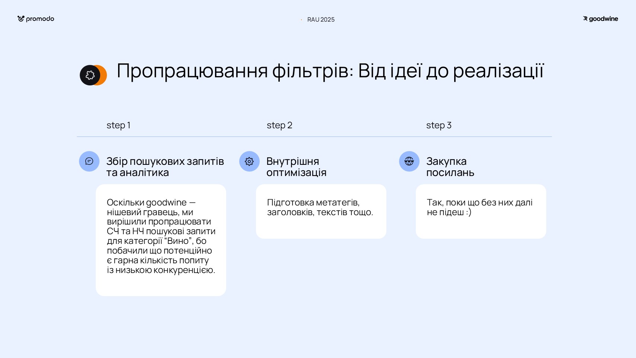The image size is (636, 358).
Task: Click the heading "Закупка посилань"
Action: click(450, 167)
